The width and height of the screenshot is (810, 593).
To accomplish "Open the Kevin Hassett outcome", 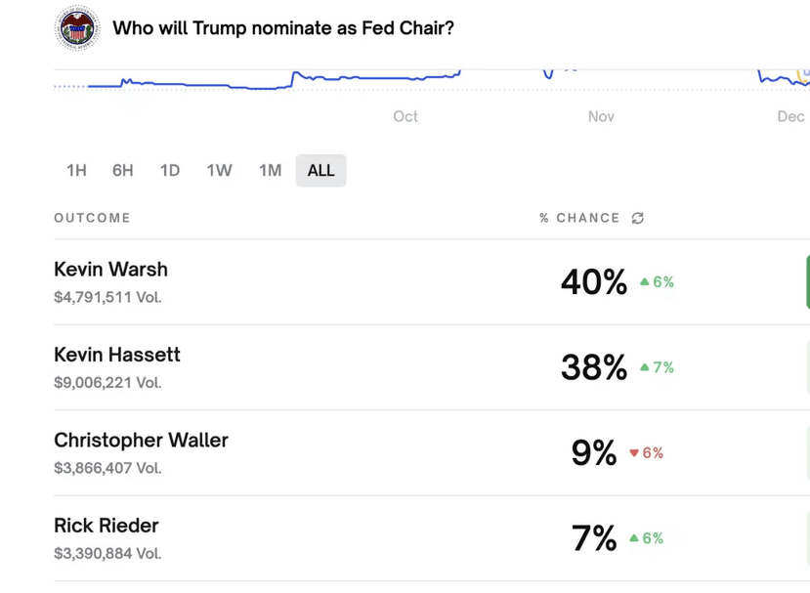I will click(x=117, y=355).
